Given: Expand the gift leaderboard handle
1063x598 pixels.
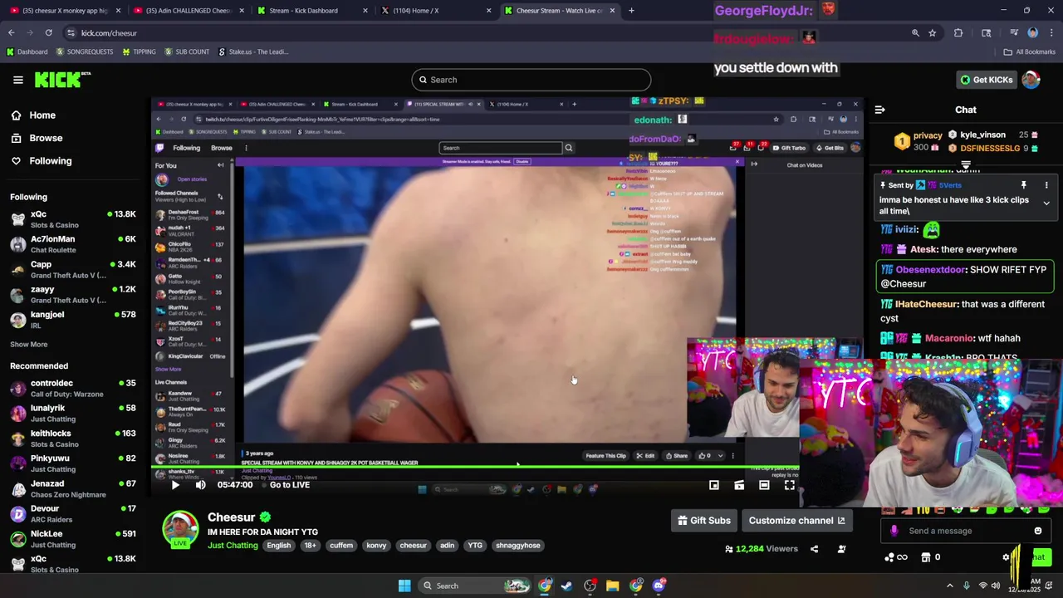Looking at the screenshot, I should coord(966,165).
